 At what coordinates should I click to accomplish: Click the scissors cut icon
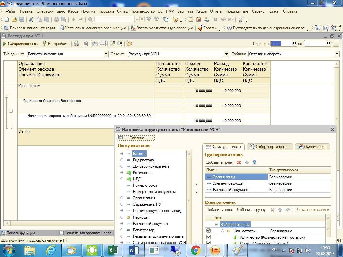pyautogui.click(x=31, y=19)
